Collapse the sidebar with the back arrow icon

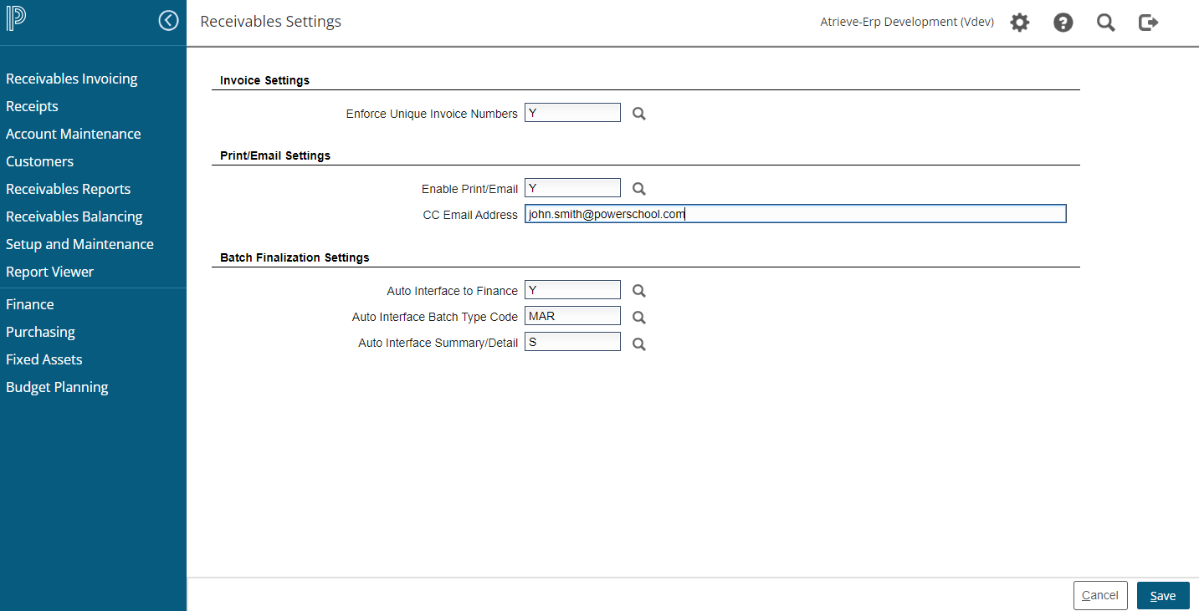tap(168, 21)
